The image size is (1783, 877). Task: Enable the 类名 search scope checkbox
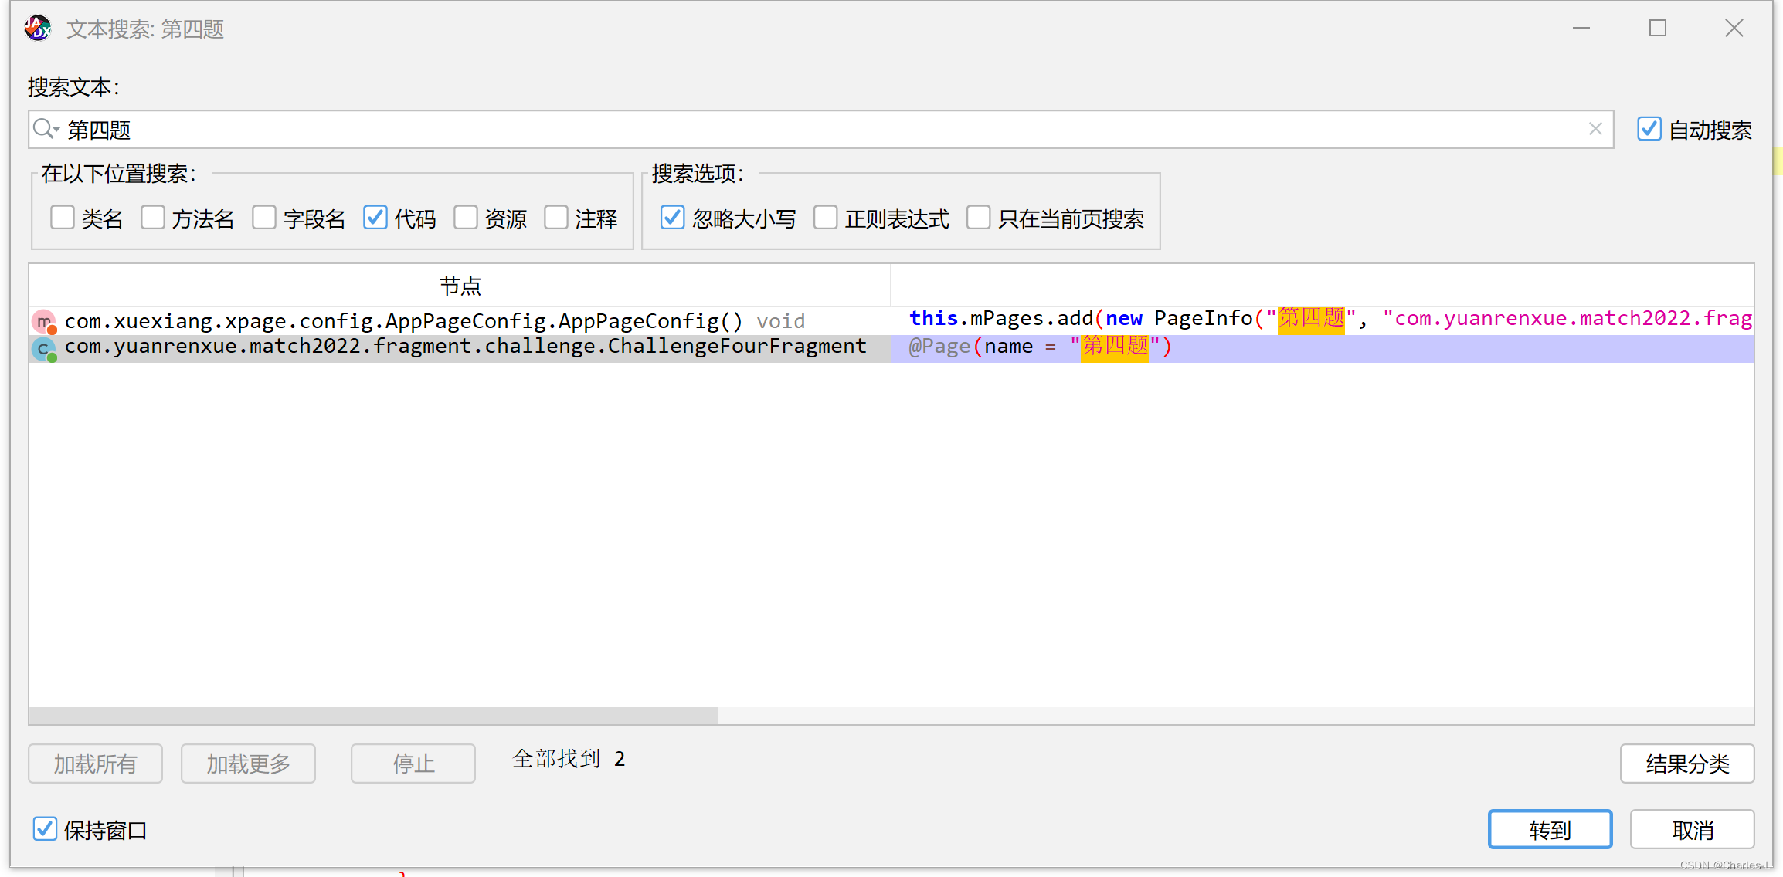pos(62,218)
